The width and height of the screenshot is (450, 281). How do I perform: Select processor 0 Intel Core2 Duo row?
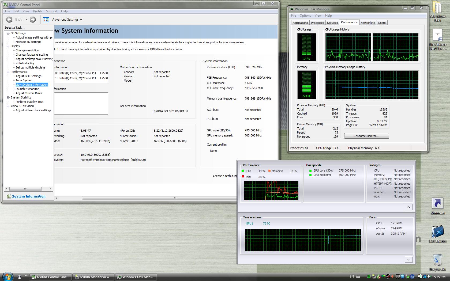(81, 73)
